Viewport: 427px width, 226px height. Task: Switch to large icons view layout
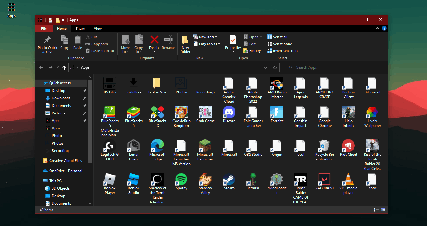[x=383, y=210]
